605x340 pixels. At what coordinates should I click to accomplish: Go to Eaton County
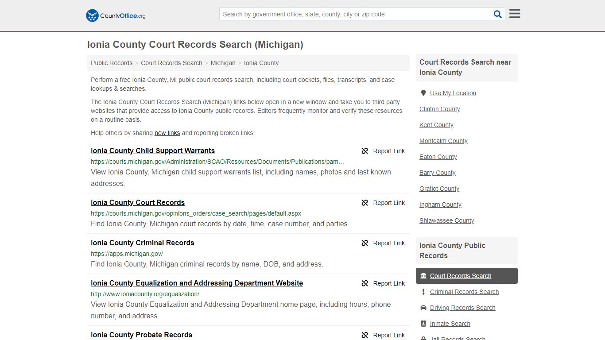(438, 157)
